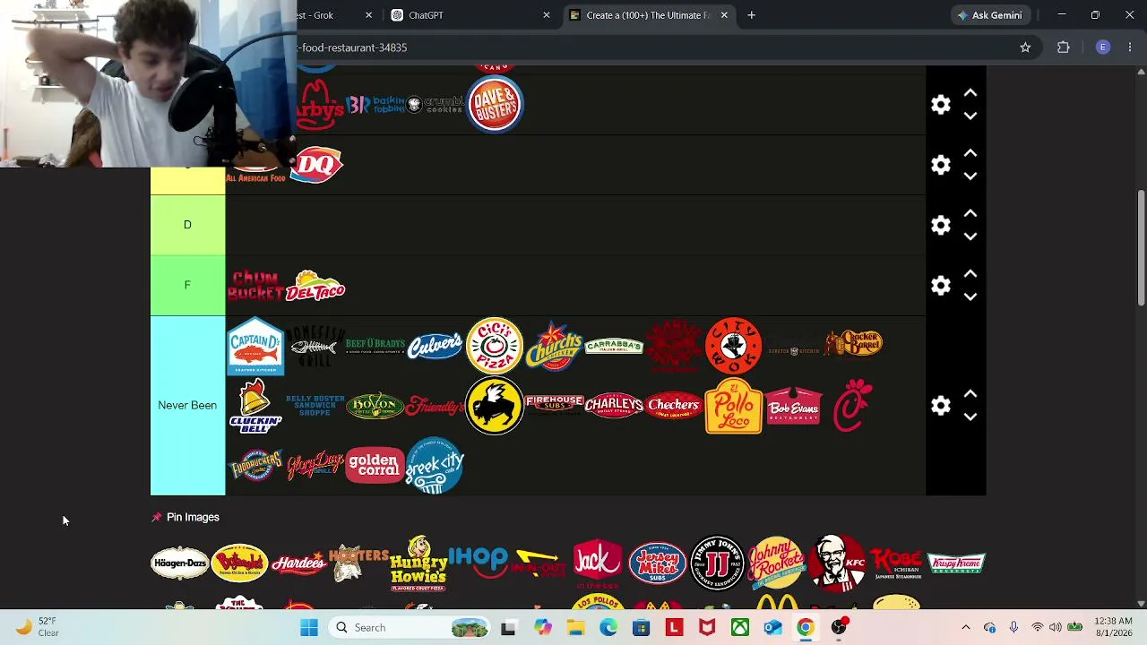Select the Chum Bucket logo
Screen dimensions: 1147x645
click(x=255, y=286)
